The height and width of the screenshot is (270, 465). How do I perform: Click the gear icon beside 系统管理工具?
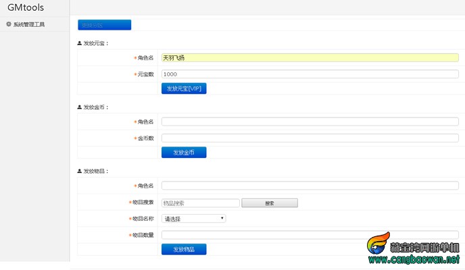click(9, 24)
